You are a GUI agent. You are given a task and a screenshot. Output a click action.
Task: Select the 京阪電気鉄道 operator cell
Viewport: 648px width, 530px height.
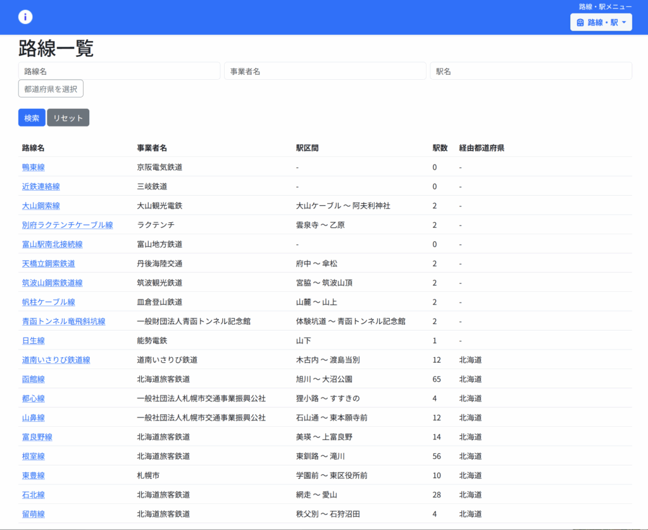(159, 167)
